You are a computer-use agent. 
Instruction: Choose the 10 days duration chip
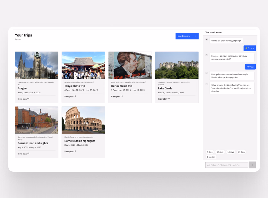(220, 152)
